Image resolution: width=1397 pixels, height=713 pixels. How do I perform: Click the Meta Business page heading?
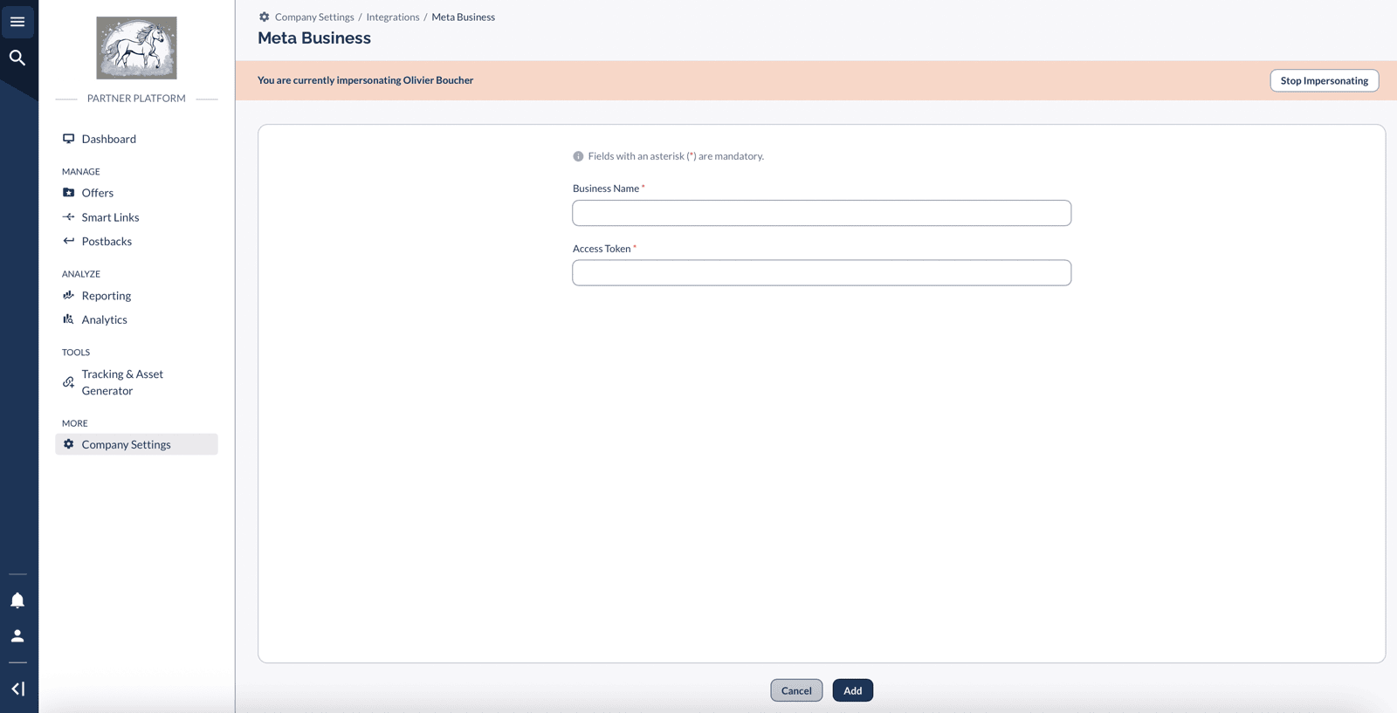click(314, 38)
